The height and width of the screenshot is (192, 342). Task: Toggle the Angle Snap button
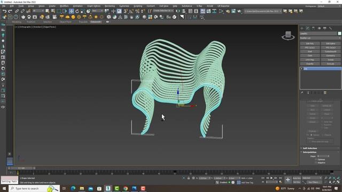(131, 11)
